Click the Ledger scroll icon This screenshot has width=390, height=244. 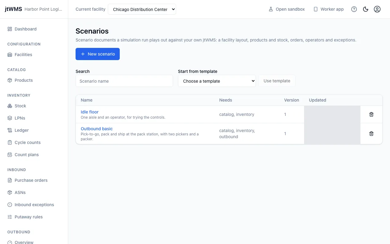[x=10, y=130]
